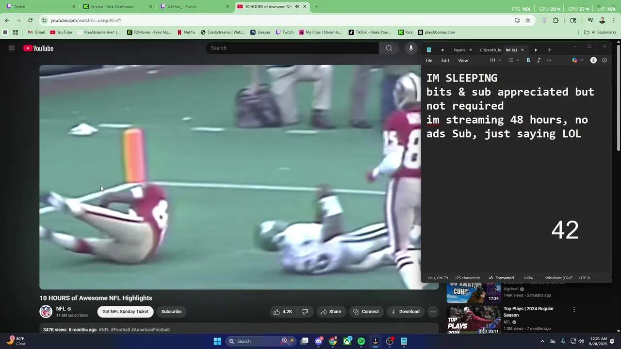
Task: Open Discord from the taskbar
Action: click(x=319, y=341)
